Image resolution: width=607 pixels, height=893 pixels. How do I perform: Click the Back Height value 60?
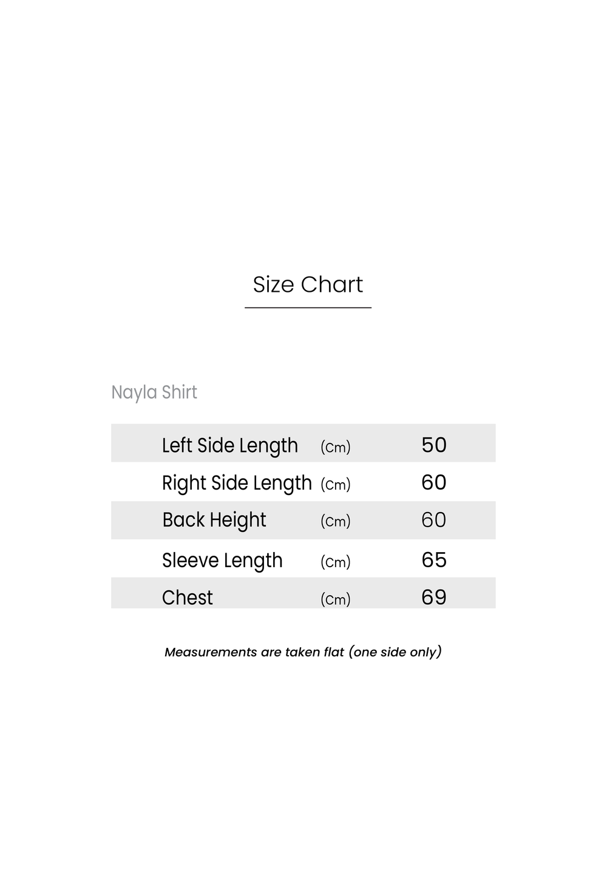pos(434,520)
